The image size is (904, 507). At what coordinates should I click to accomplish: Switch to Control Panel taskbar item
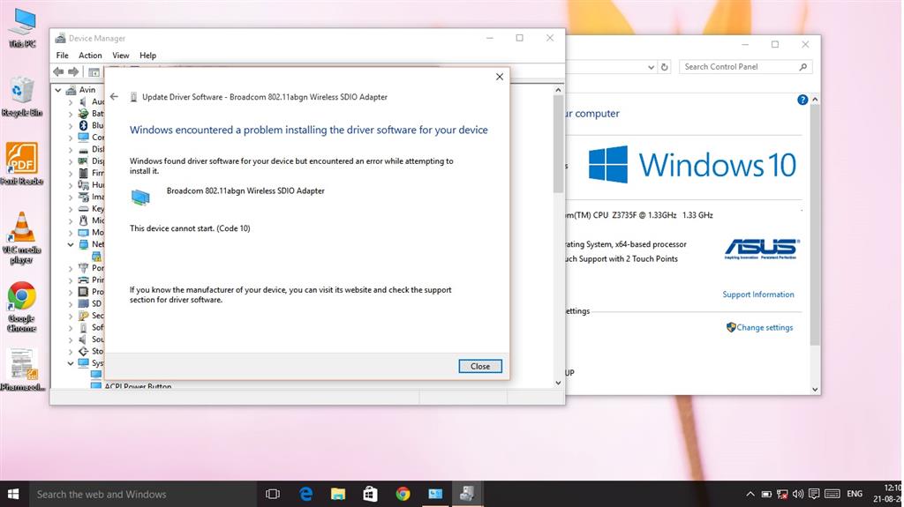(435, 494)
